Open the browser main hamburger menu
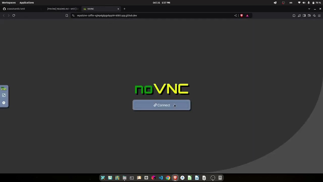The height and width of the screenshot is (182, 323). (x=319, y=15)
